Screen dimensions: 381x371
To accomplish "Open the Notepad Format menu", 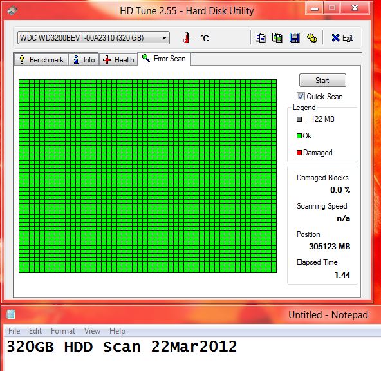I will tap(63, 331).
